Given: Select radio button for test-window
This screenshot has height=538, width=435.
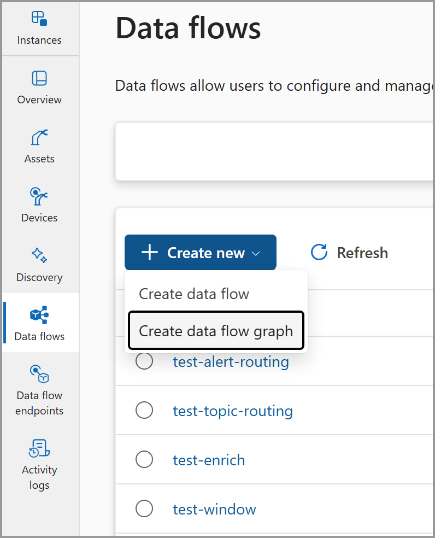Looking at the screenshot, I should (144, 508).
